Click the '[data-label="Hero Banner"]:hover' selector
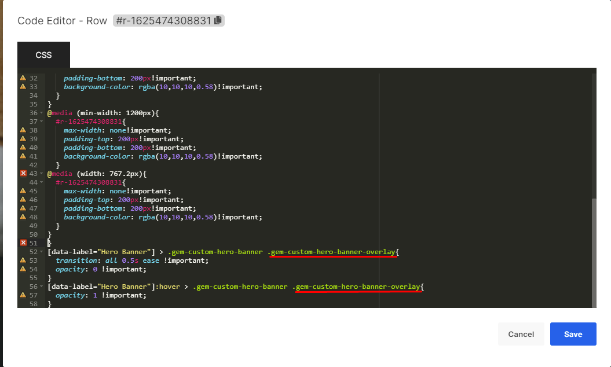 [114, 287]
